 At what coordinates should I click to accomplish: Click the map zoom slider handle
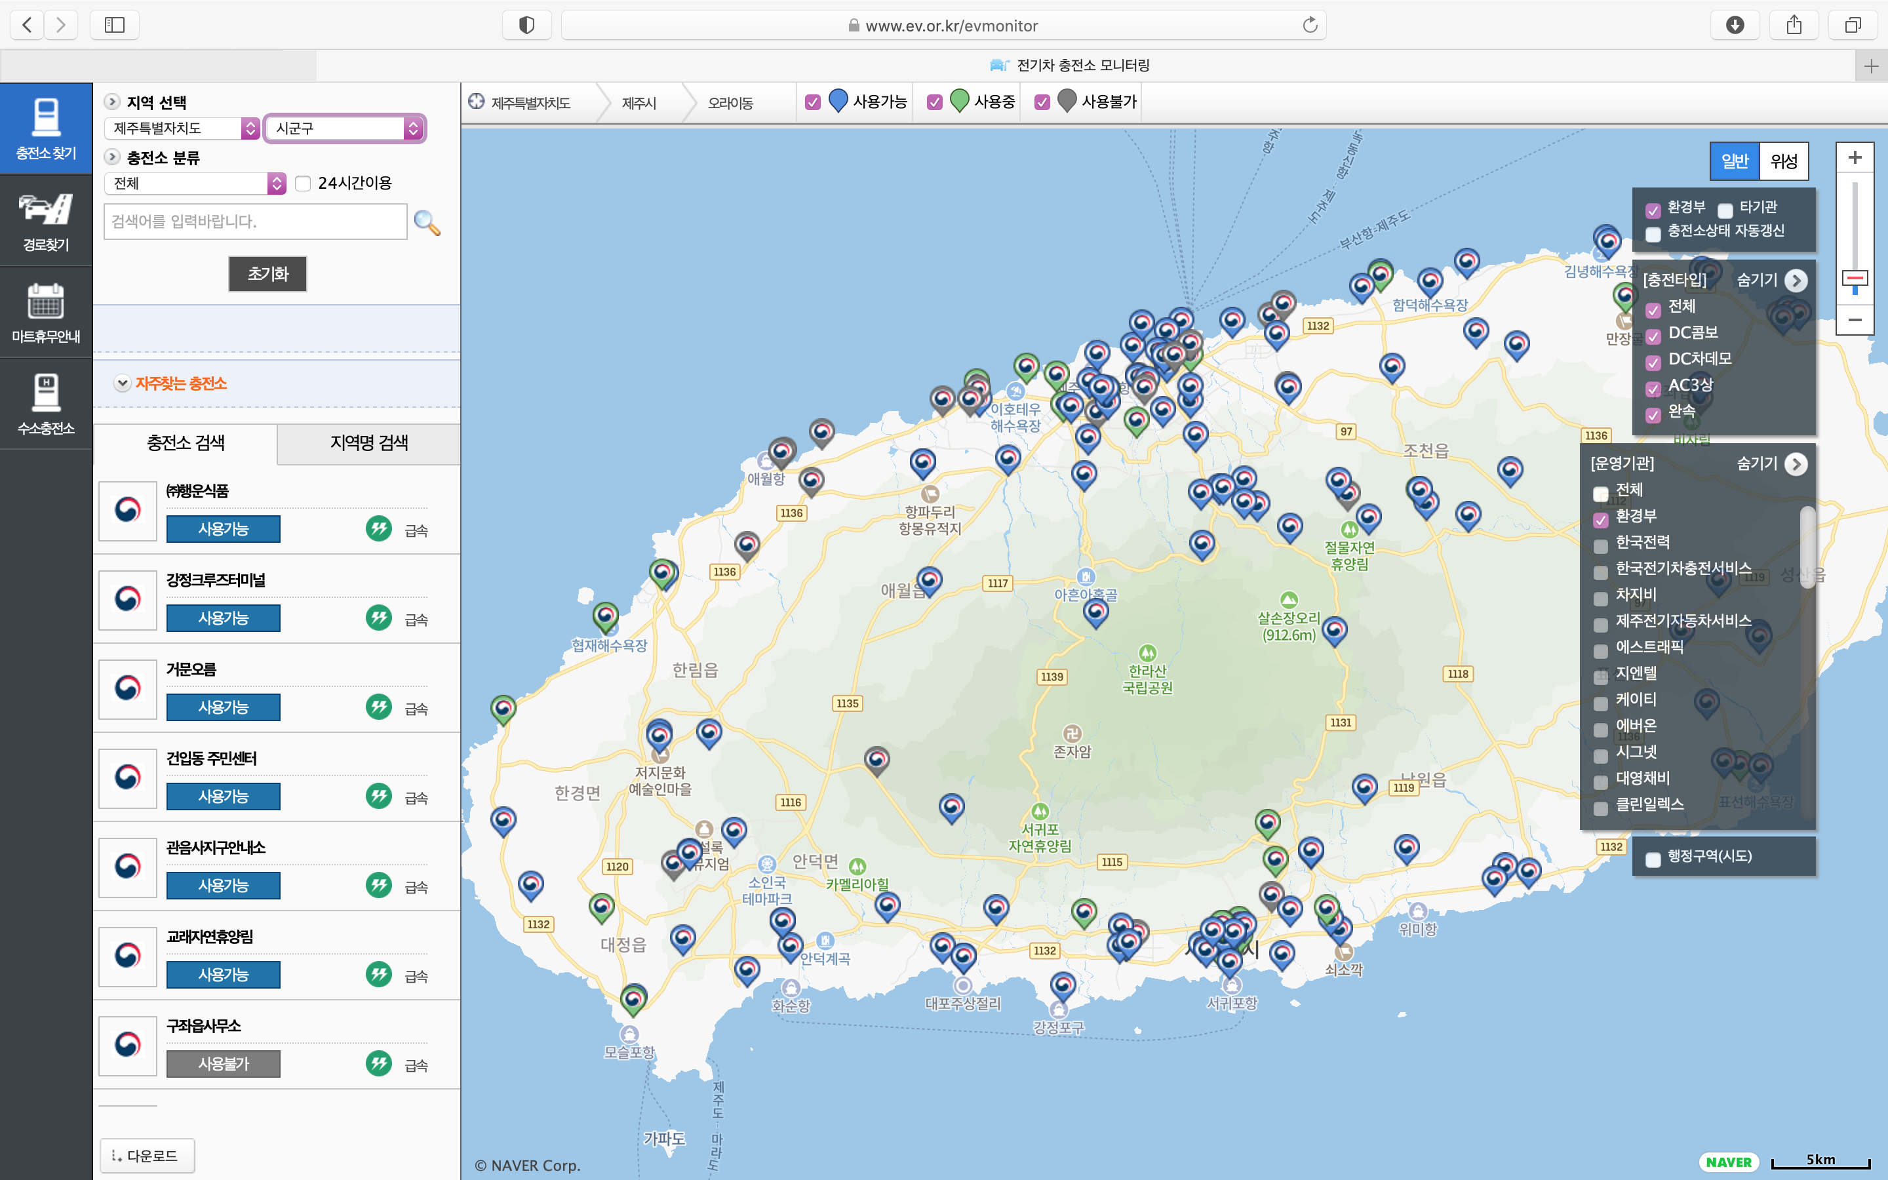click(1855, 279)
